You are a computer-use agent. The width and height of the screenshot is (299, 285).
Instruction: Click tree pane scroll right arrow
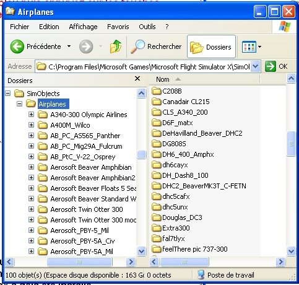point(131,262)
